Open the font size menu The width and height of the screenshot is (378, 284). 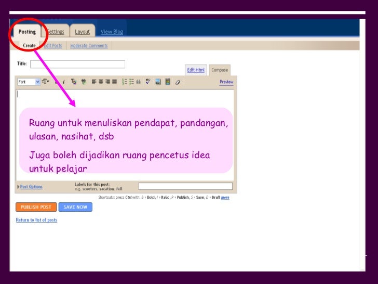pyautogui.click(x=45, y=82)
